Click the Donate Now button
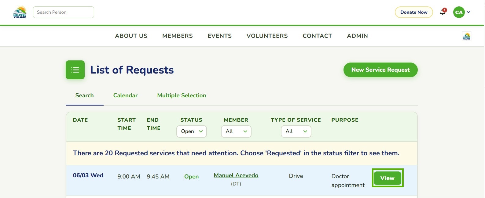This screenshot has height=198, width=485. [414, 12]
